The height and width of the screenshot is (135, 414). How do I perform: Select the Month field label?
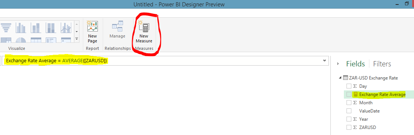click(x=366, y=102)
